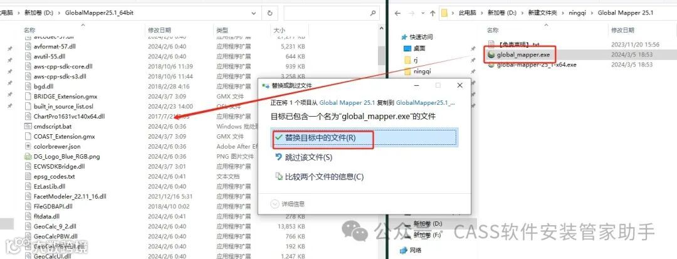Image resolution: width=677 pixels, height=259 pixels.
Task: Click the search magnifier icon in left window
Action: 374,13
